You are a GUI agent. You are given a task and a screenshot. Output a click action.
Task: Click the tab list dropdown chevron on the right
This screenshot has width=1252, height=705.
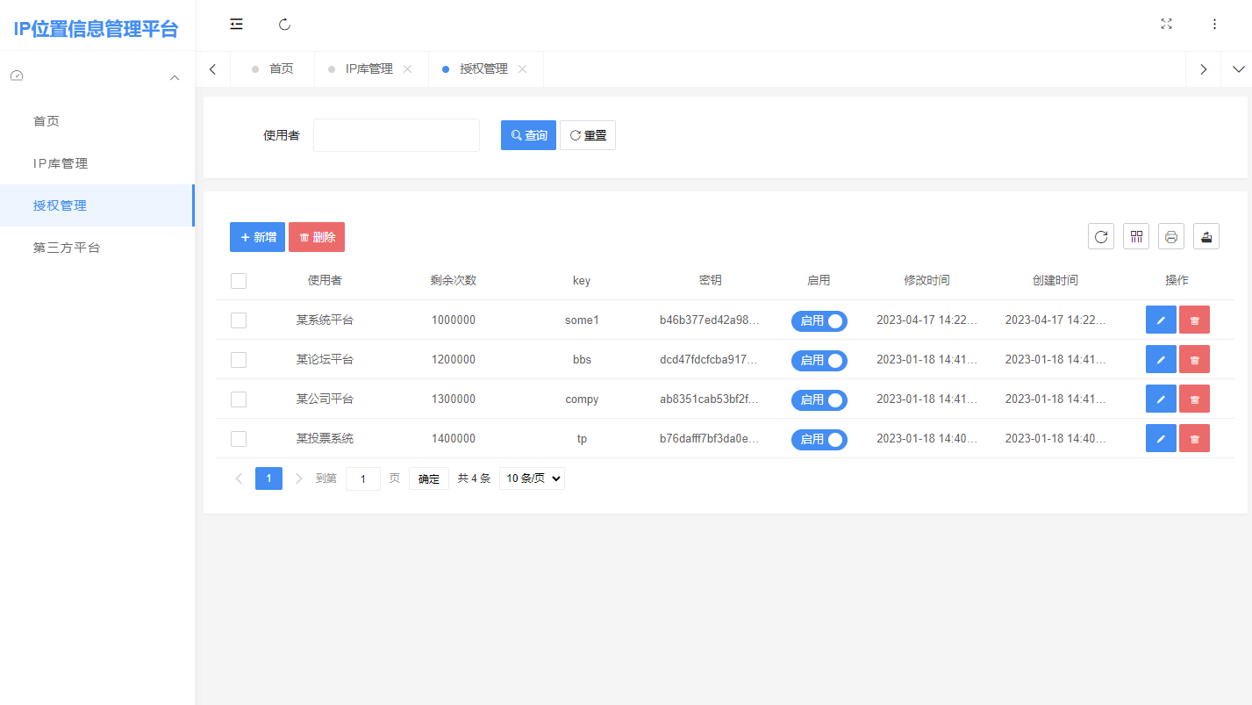(1237, 68)
